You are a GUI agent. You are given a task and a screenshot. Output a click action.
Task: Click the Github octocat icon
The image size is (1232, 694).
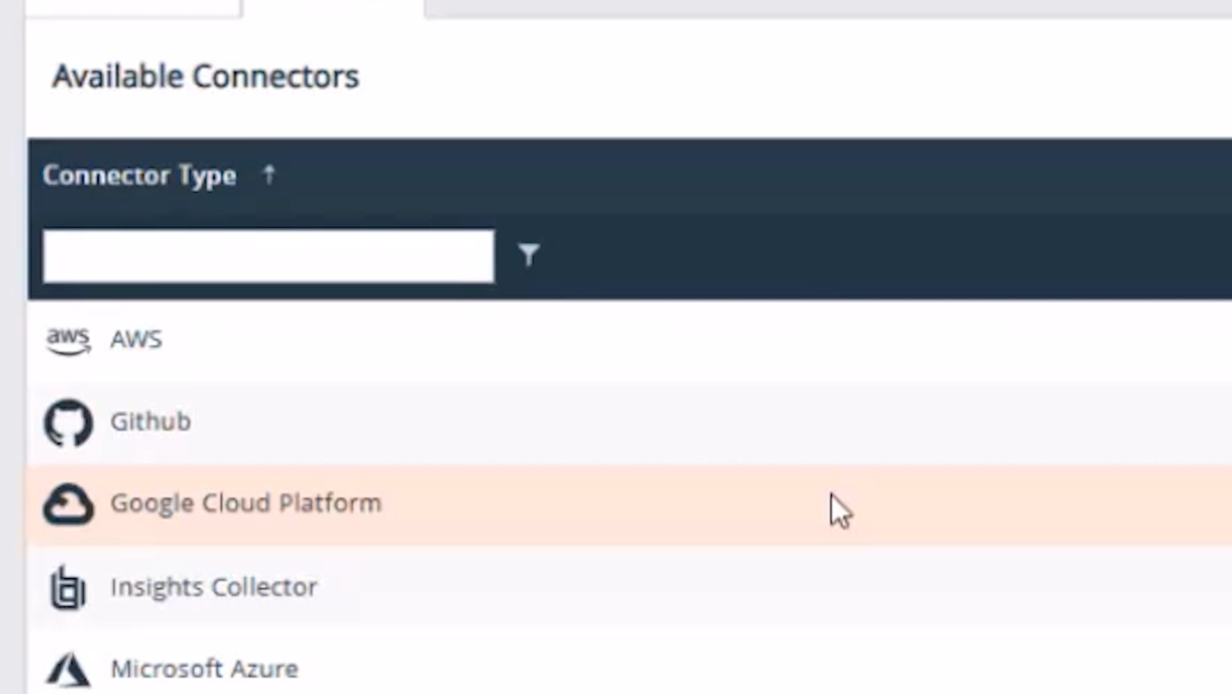point(68,422)
